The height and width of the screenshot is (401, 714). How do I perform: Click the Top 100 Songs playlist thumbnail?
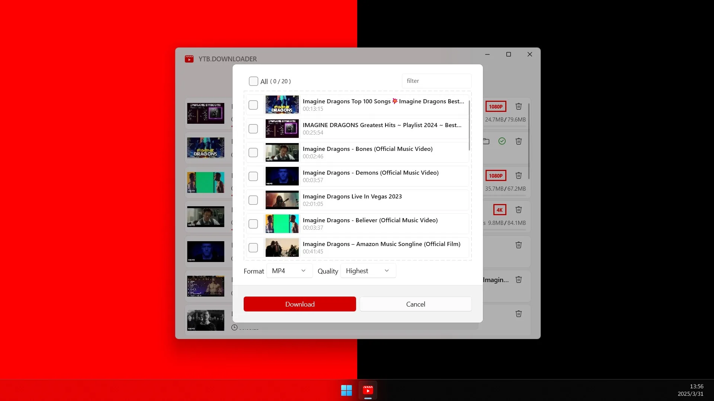coord(282,105)
